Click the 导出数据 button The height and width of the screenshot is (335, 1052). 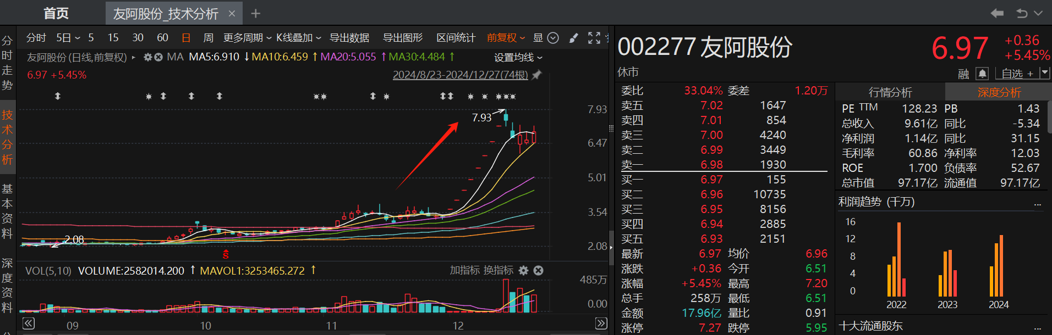click(349, 38)
